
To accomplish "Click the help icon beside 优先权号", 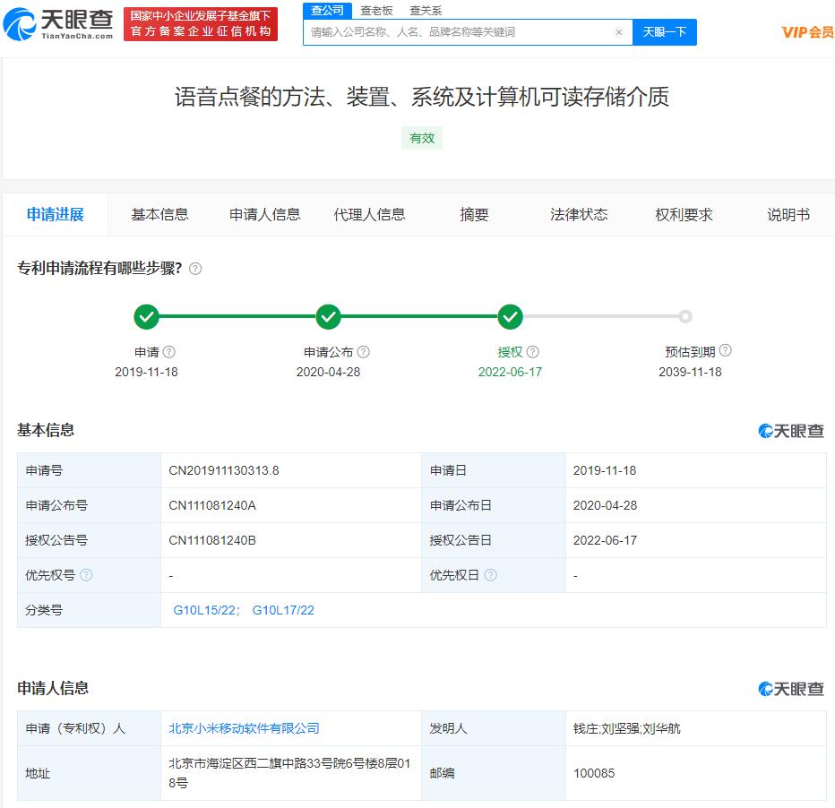I will click(x=86, y=575).
